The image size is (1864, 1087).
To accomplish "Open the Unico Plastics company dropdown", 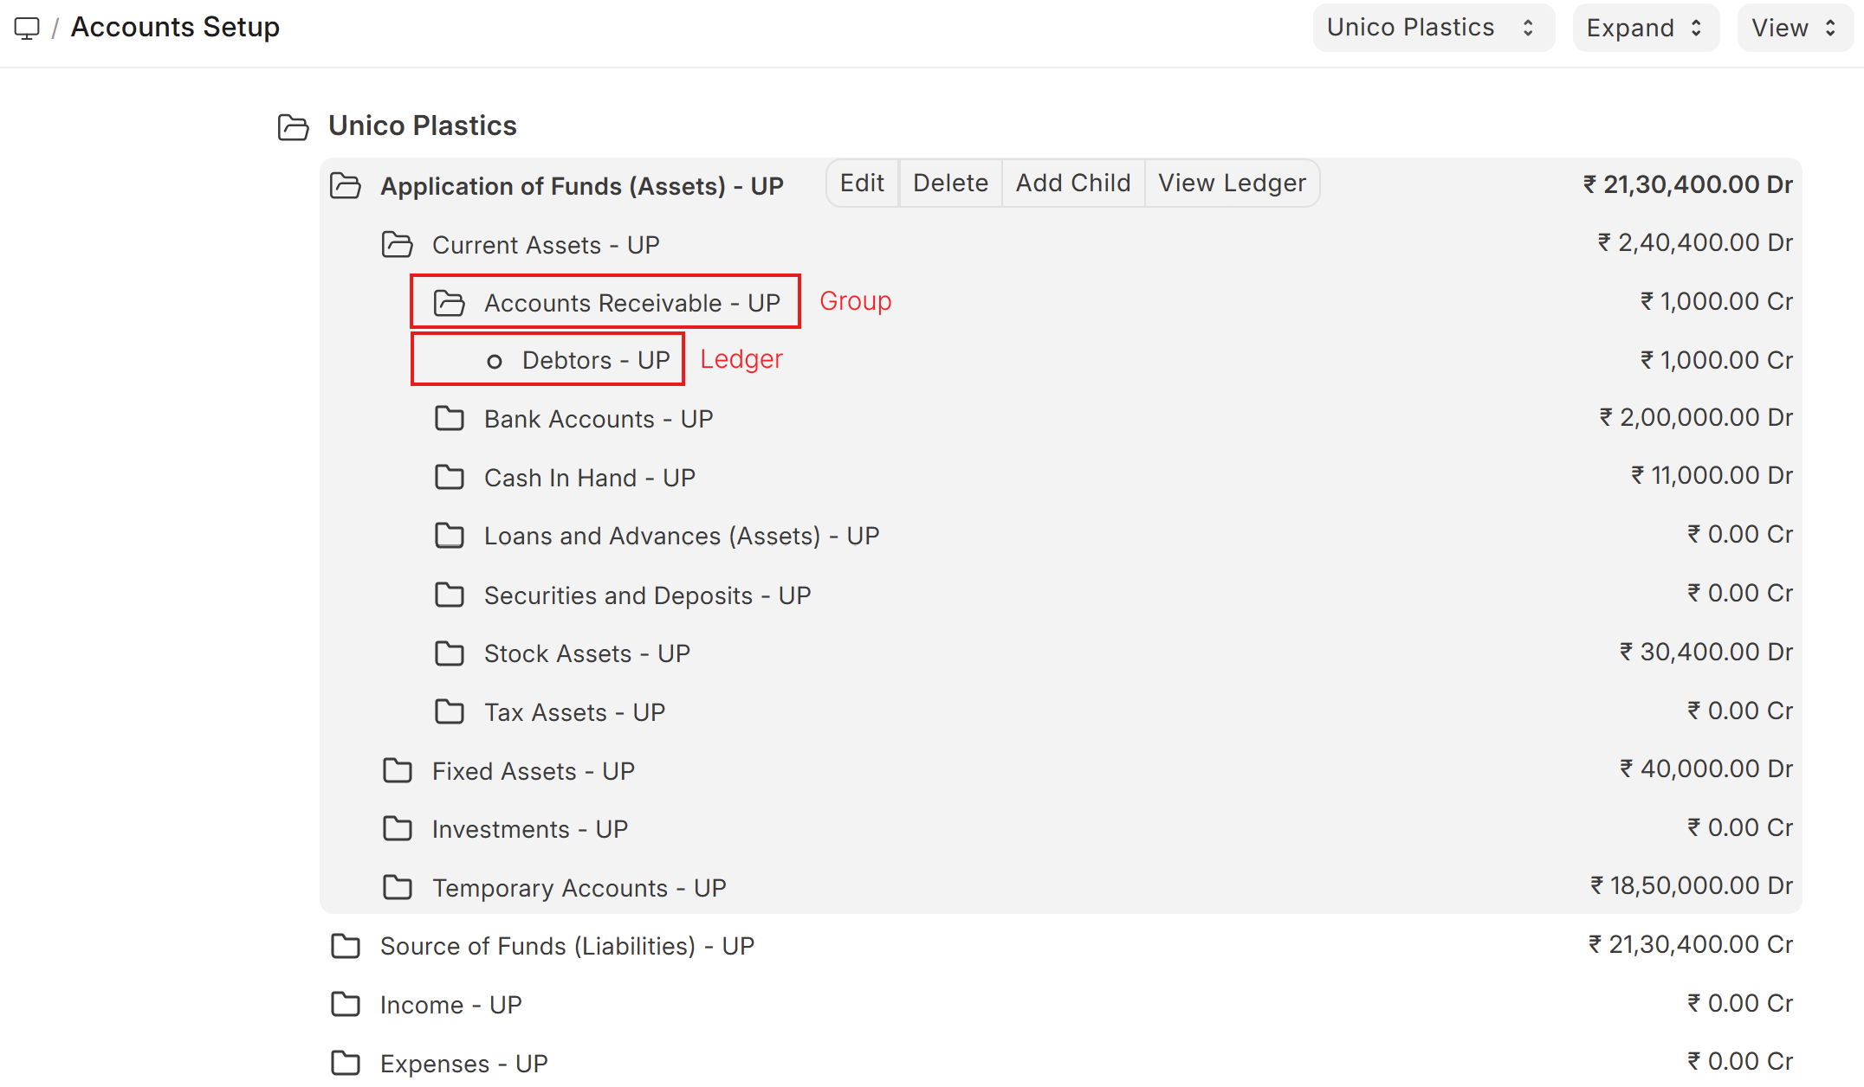I will pyautogui.click(x=1433, y=28).
